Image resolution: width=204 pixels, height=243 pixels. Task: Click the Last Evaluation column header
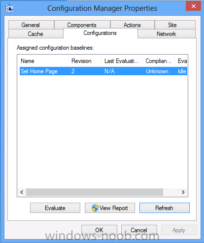[x=122, y=61]
